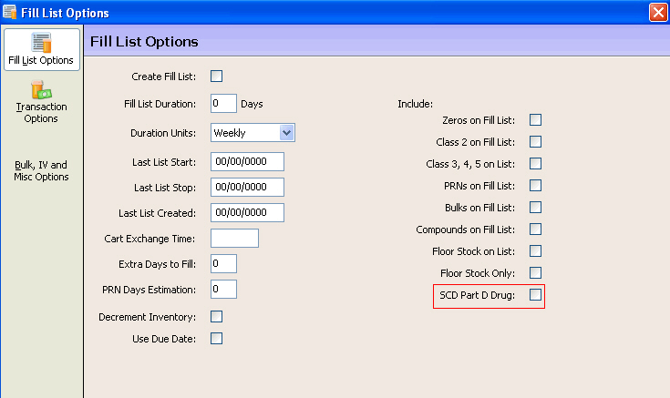Toggle PRNs on Fill List checkbox
Viewport: 670px width, 398px height.
[x=535, y=185]
